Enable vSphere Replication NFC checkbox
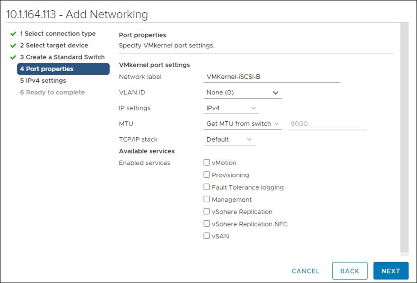Viewport: 417px width, 283px height. [207, 223]
